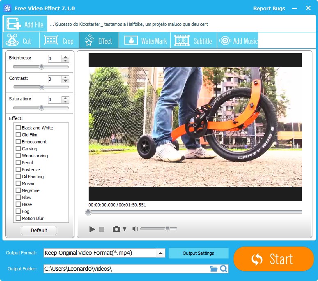Enable the Old Film effect
This screenshot has width=318, height=281.
point(18,135)
